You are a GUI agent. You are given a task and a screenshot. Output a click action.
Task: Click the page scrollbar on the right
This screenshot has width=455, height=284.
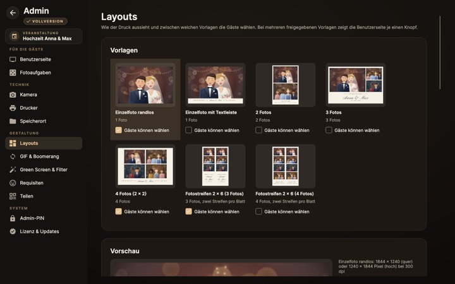tap(440, 52)
